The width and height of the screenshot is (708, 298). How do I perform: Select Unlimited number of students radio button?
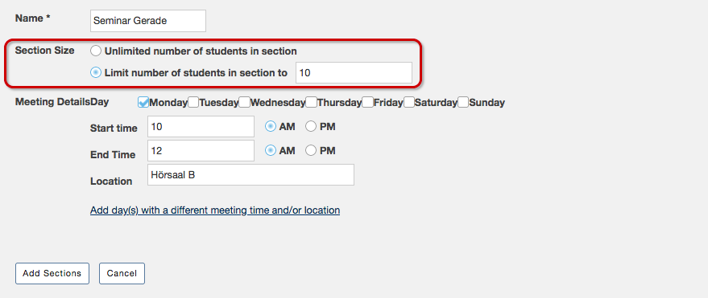96,51
